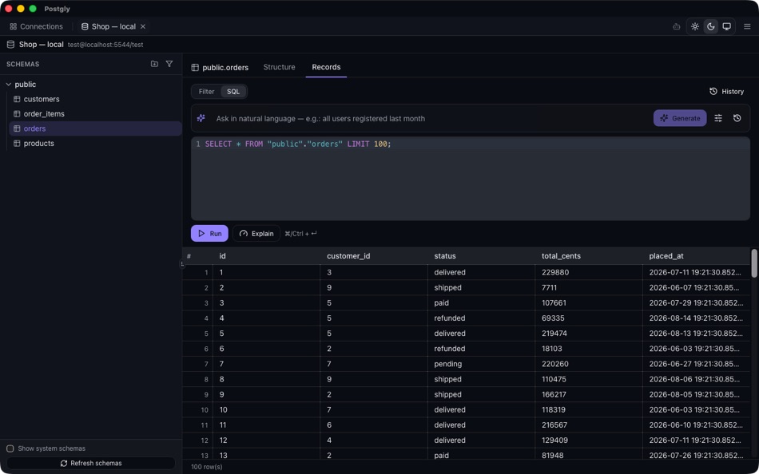Collapse the public schema tree
759x474 pixels.
point(8,84)
